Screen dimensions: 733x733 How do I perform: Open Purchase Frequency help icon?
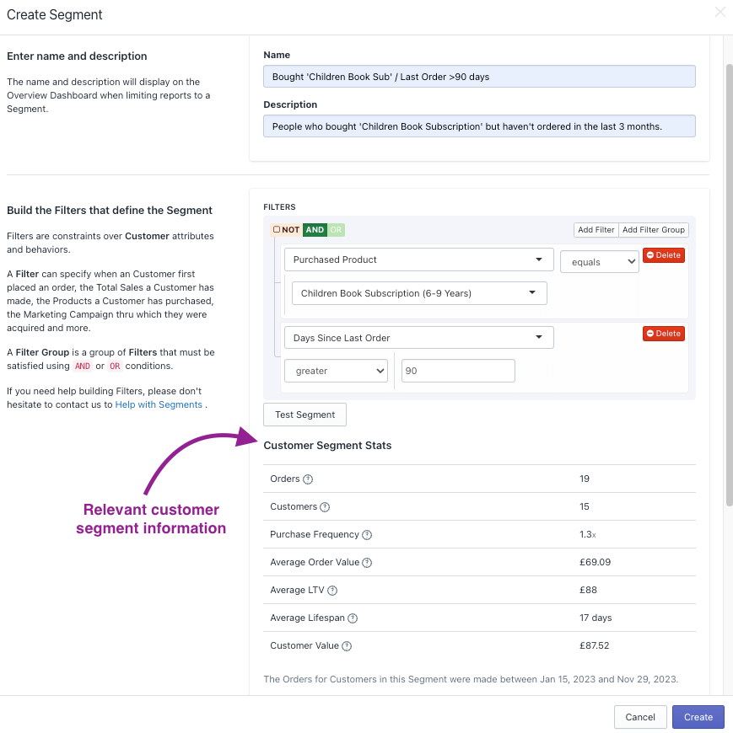pos(367,535)
